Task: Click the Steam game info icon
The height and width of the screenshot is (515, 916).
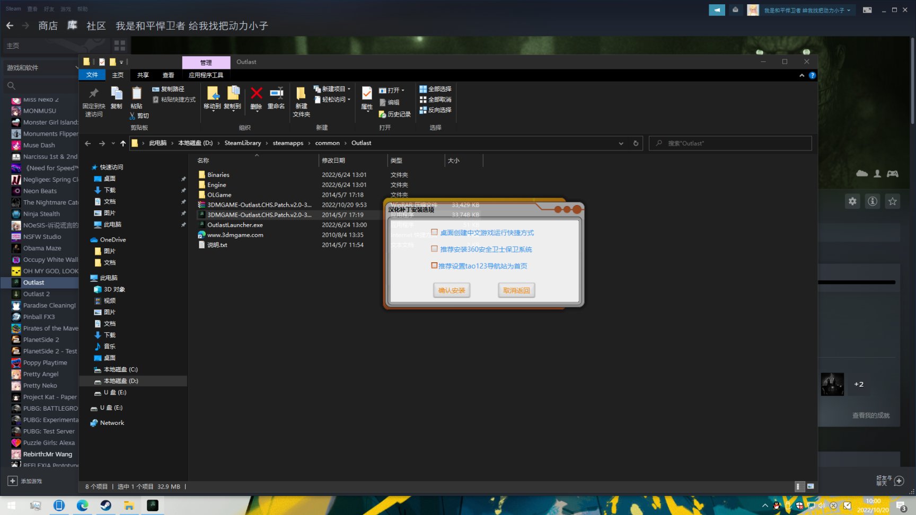Action: click(873, 201)
